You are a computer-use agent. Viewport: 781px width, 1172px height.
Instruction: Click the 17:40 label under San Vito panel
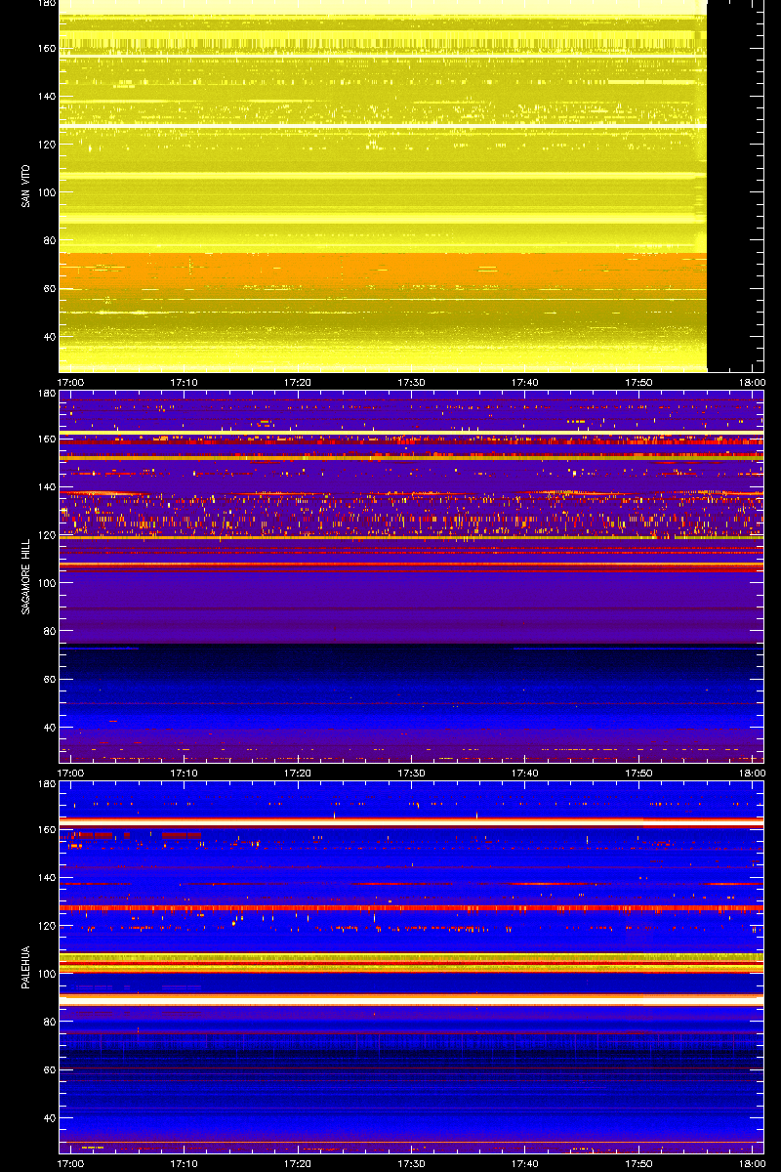pyautogui.click(x=524, y=382)
